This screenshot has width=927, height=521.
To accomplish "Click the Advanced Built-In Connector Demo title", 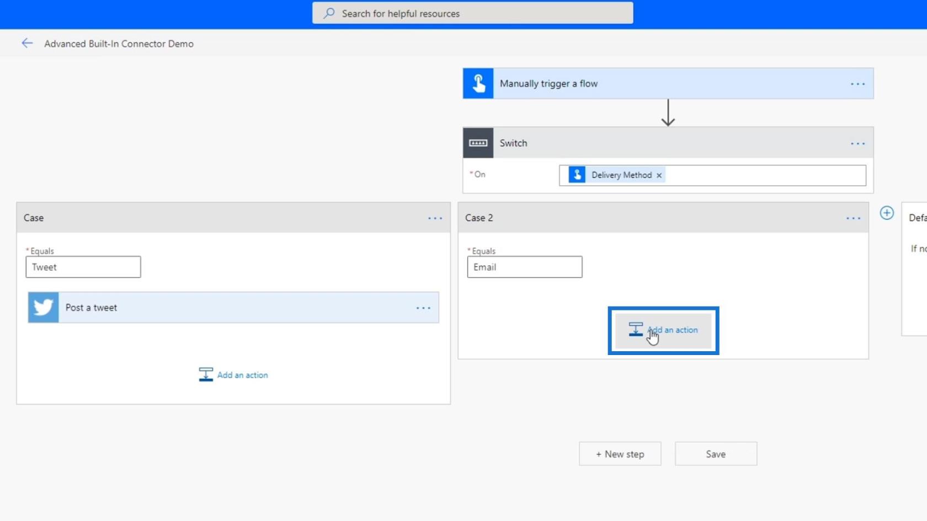I will tap(119, 44).
